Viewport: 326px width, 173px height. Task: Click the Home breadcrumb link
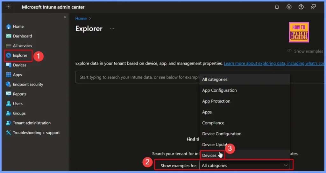click(x=81, y=18)
